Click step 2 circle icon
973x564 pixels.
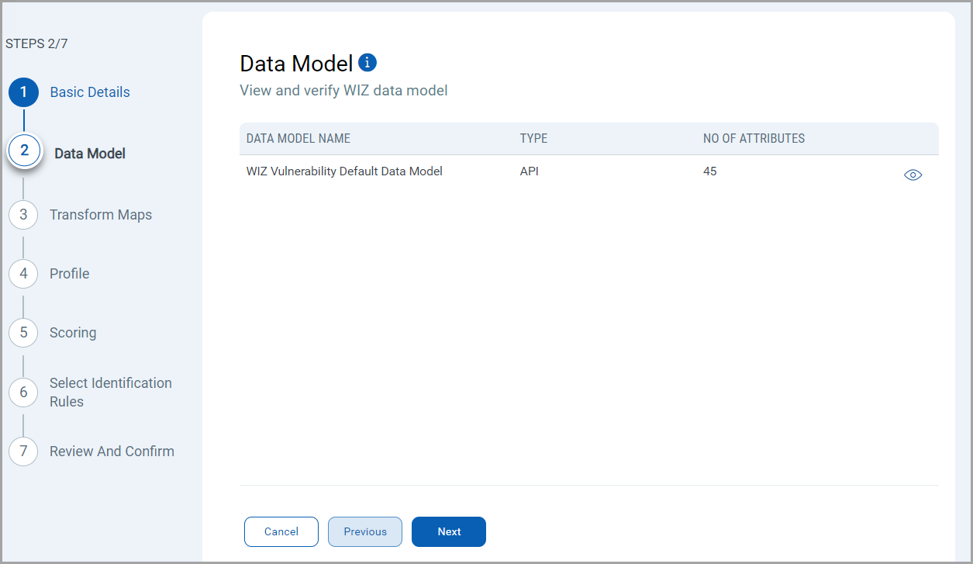pos(24,151)
